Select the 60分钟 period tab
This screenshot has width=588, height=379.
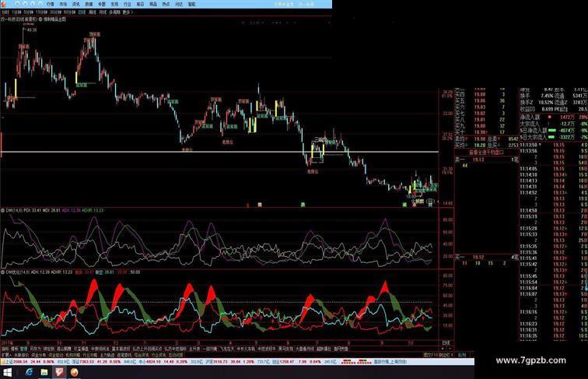[70, 12]
